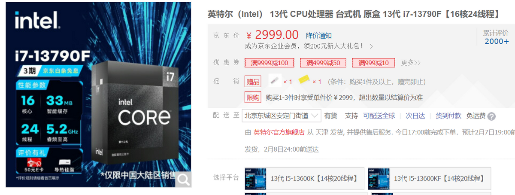Claim the 满999减10 coupon

click(373, 63)
